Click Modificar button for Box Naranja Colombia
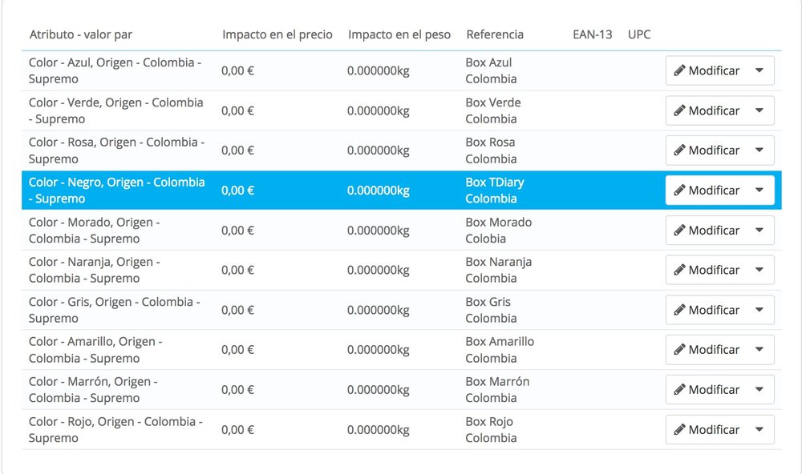The width and height of the screenshot is (802, 474). (x=707, y=270)
